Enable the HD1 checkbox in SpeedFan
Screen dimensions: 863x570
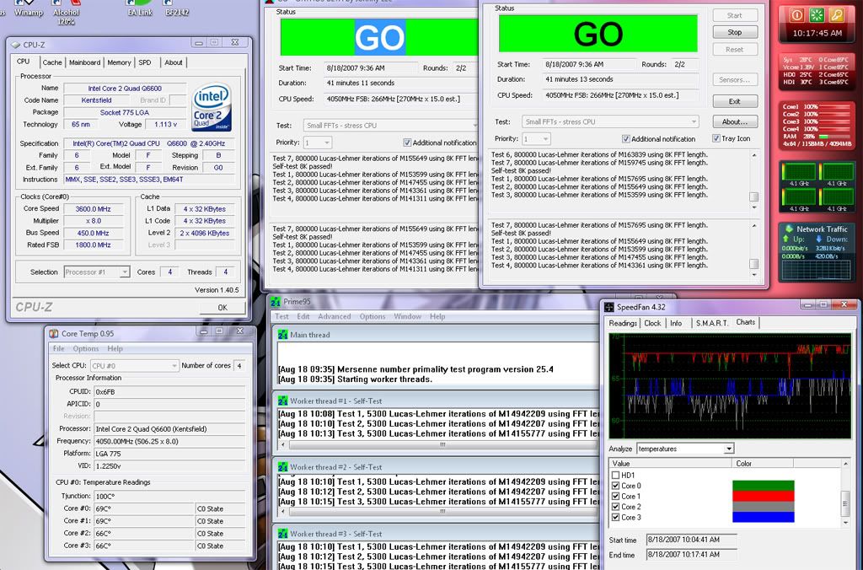(x=616, y=476)
